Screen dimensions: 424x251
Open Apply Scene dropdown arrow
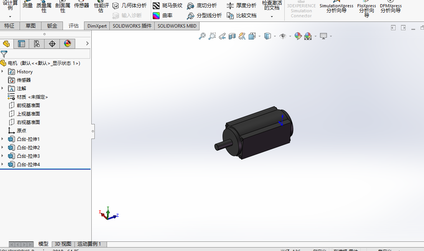coord(315,36)
